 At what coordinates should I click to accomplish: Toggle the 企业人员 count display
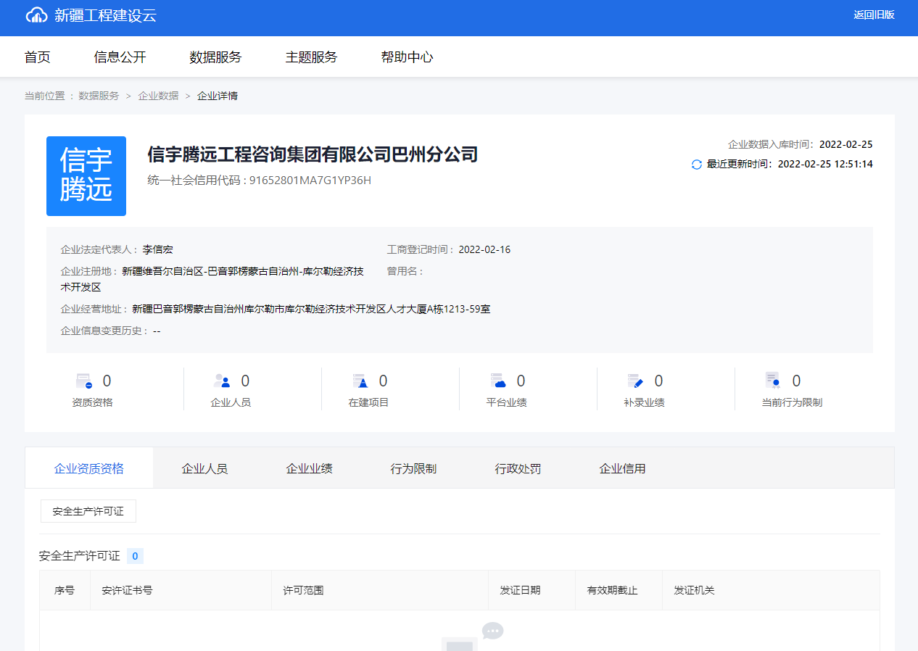(x=245, y=380)
